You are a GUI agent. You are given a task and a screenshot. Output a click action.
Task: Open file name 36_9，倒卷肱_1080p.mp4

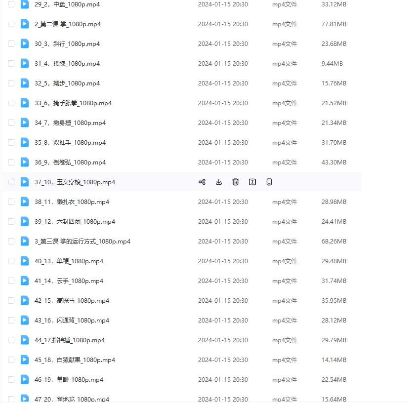[x=70, y=162]
